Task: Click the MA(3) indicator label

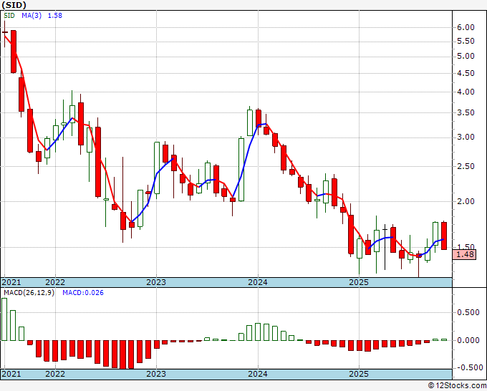Action: coord(32,16)
